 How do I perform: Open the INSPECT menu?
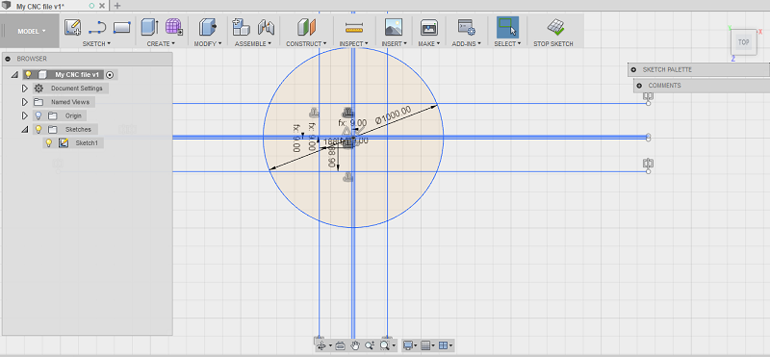pos(353,43)
